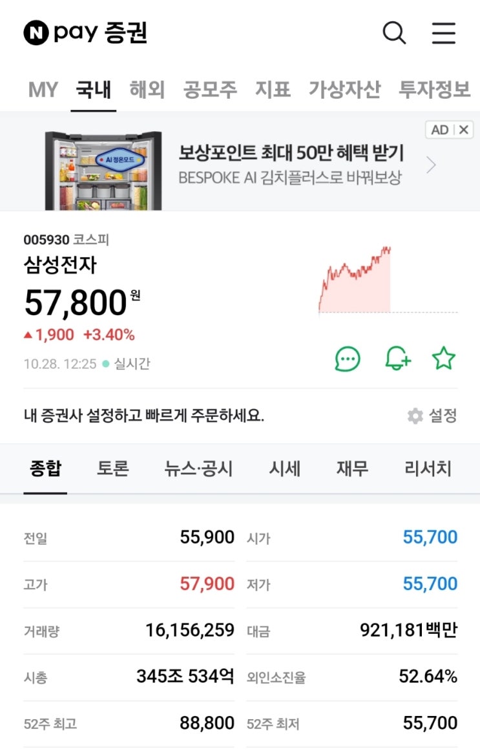Switch to the 공모주 tab
Image resolution: width=480 pixels, height=756 pixels.
pyautogui.click(x=210, y=90)
